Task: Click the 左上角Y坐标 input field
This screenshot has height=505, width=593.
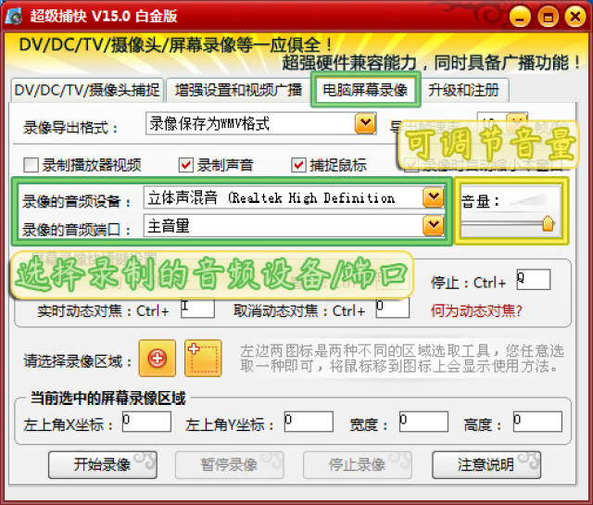Action: click(x=309, y=422)
